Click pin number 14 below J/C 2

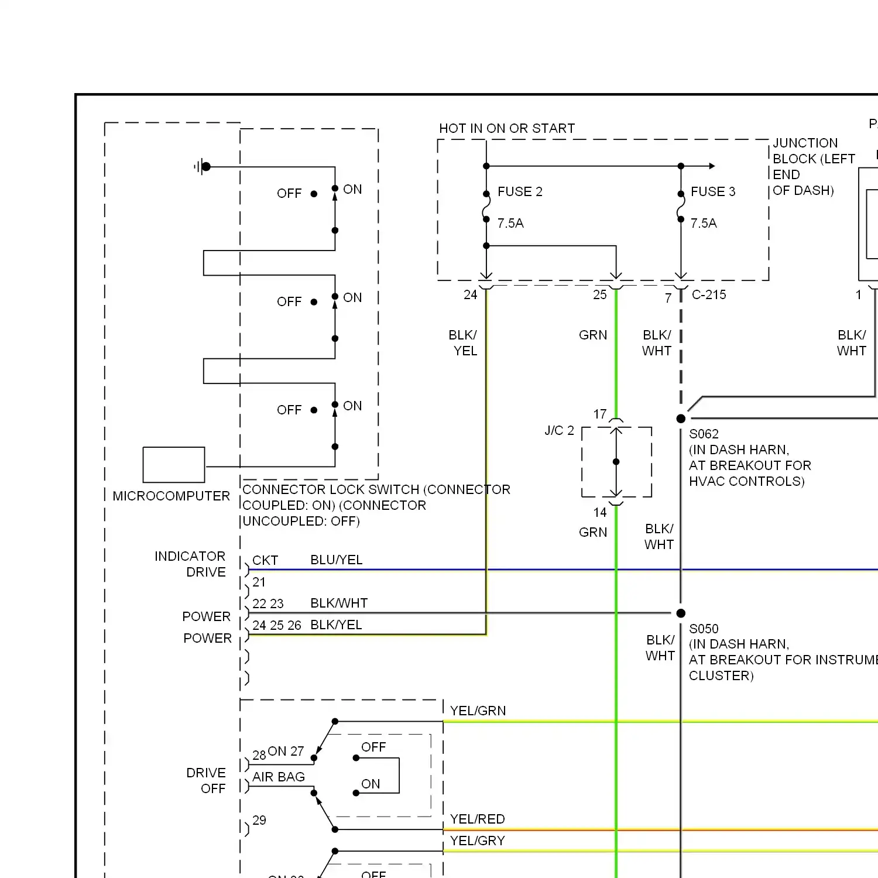600,512
